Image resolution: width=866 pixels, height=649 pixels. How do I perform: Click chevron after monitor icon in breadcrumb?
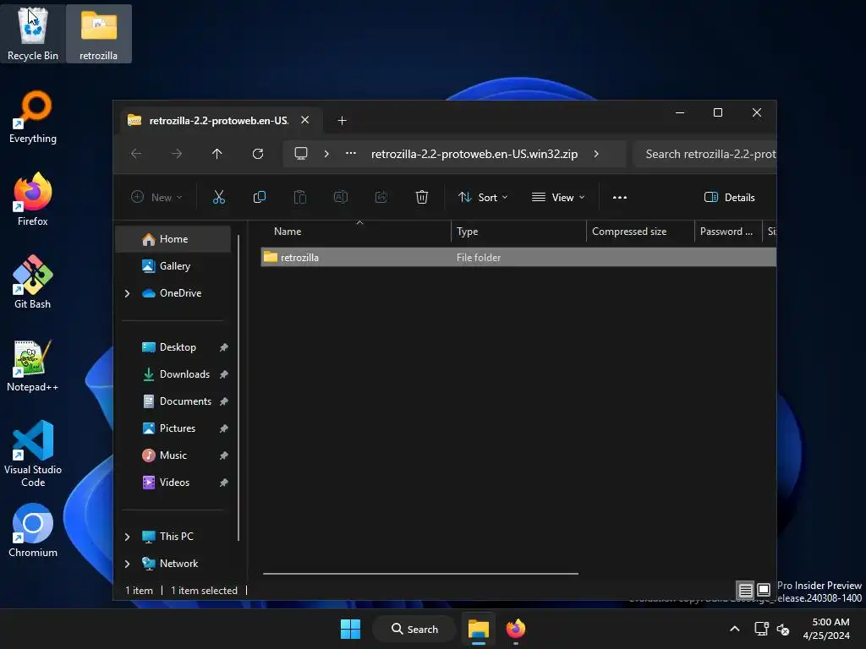(x=326, y=154)
